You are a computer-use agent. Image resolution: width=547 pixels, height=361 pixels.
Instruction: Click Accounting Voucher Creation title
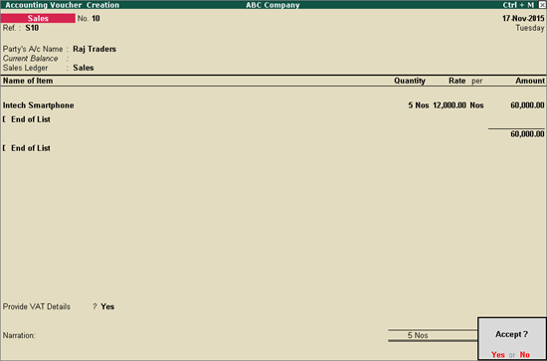click(62, 5)
